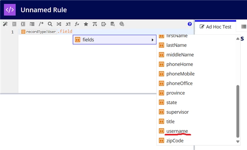The height and width of the screenshot is (150, 247).
Task: Choose zipCode from the field list
Action: 197,141
